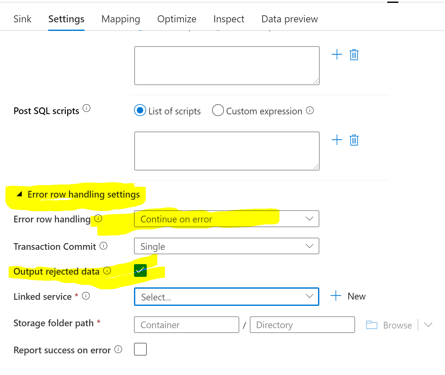
Task: Add a new Post SQL script entry
Action: pos(337,140)
